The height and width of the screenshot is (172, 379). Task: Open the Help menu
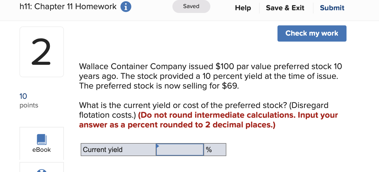pos(243,8)
